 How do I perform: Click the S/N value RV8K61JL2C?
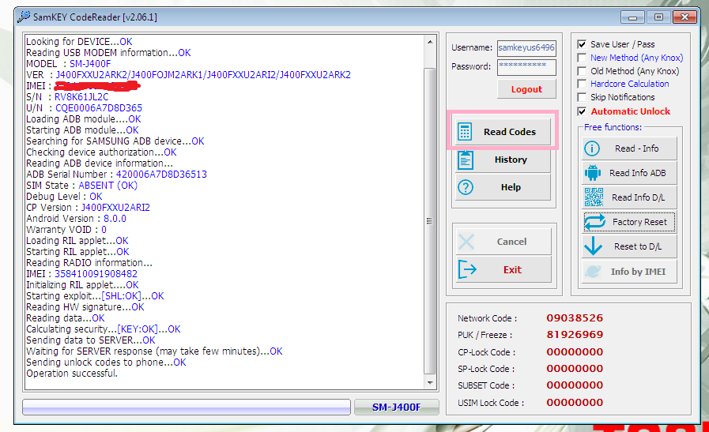pyautogui.click(x=81, y=96)
